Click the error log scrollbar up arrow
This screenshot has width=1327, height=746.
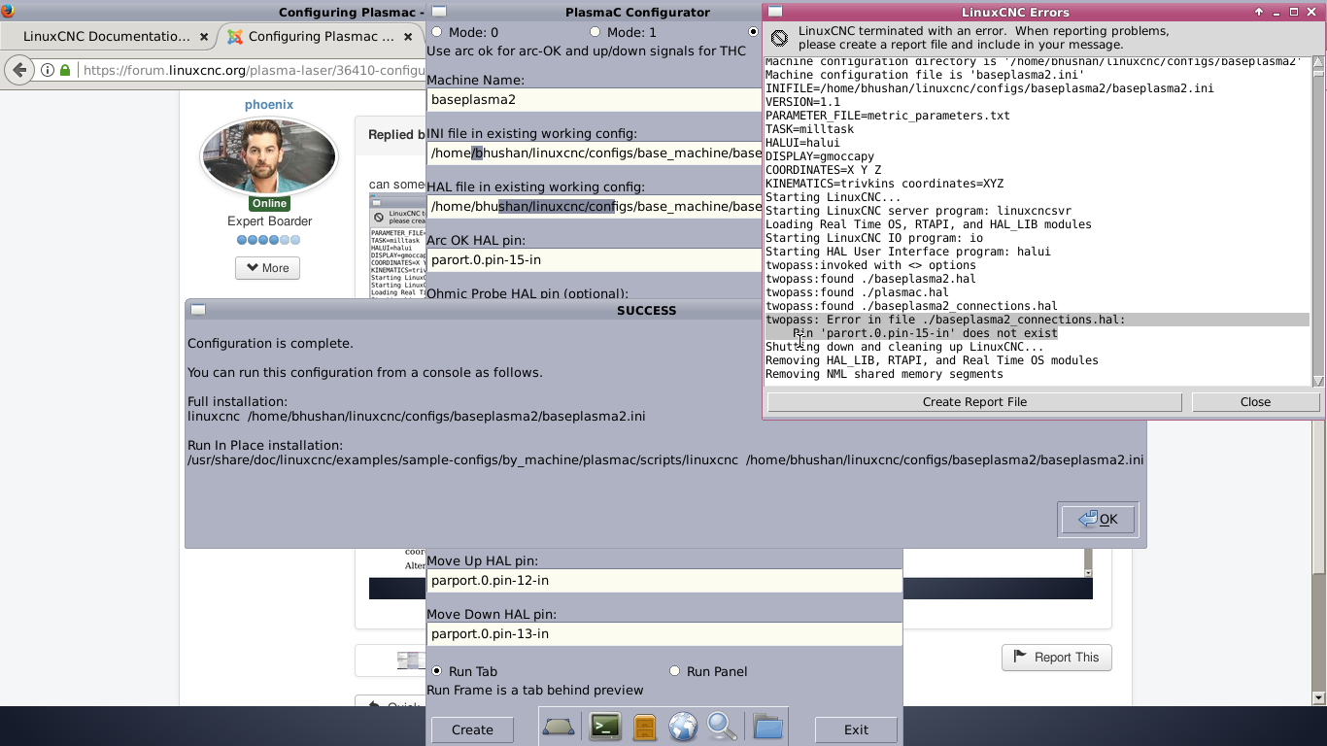(1318, 62)
